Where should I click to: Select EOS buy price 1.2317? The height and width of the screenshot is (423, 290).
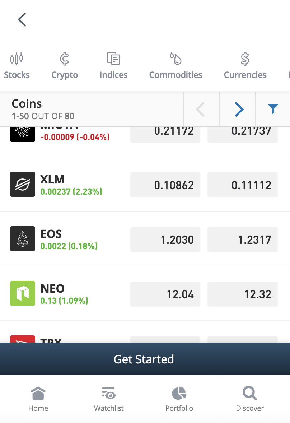click(x=243, y=240)
